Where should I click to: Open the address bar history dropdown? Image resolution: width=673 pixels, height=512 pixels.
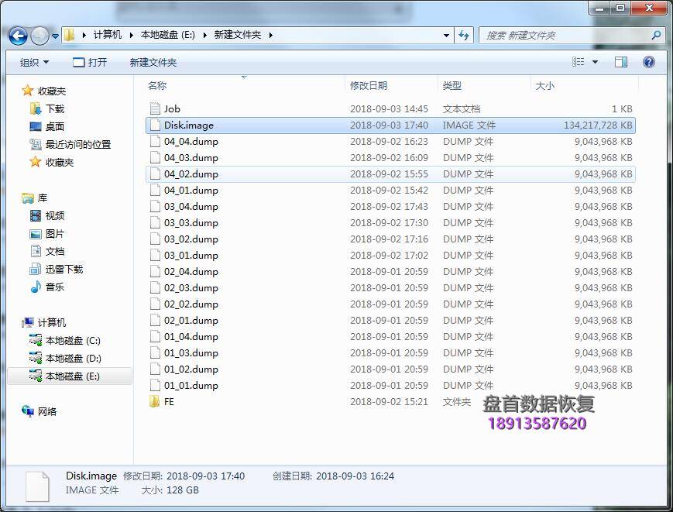[445, 35]
